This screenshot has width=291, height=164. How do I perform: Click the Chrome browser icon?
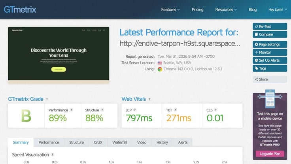(x=160, y=69)
